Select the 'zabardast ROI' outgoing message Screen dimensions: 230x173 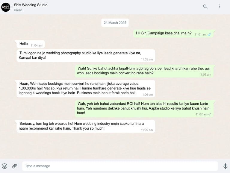pyautogui.click(x=144, y=109)
